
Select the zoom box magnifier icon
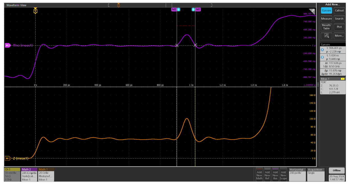coord(326,36)
